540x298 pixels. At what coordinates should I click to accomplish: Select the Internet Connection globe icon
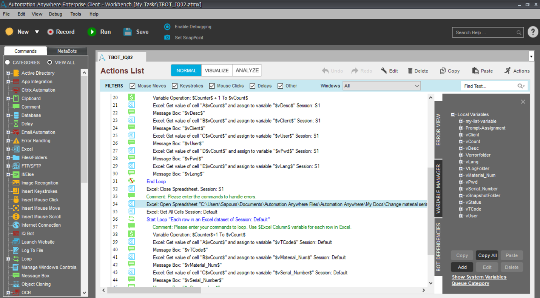pyautogui.click(x=16, y=225)
